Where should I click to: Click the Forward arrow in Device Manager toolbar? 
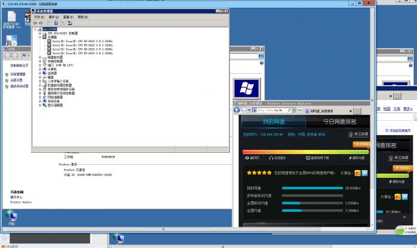[41, 23]
